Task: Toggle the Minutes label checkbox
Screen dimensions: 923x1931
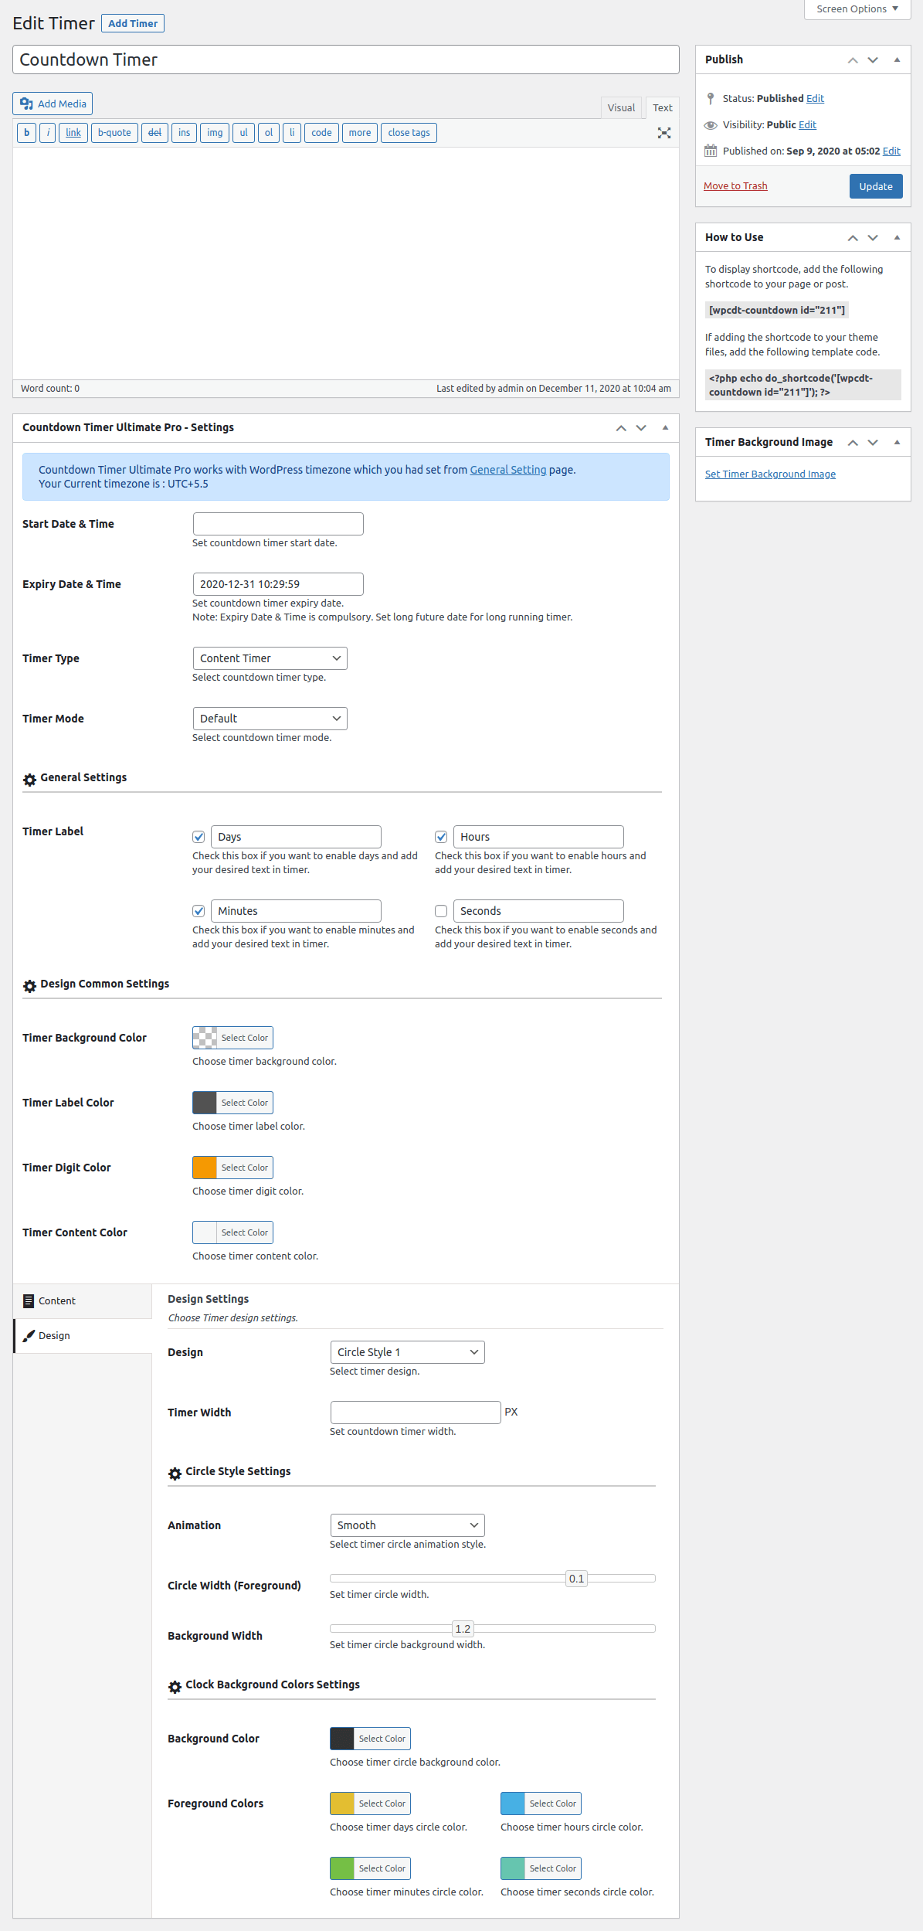Action: point(199,911)
